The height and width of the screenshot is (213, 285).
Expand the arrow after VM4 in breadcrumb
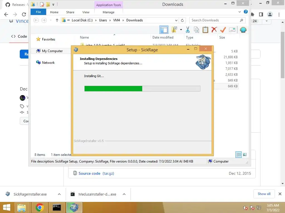pyautogui.click(x=123, y=20)
